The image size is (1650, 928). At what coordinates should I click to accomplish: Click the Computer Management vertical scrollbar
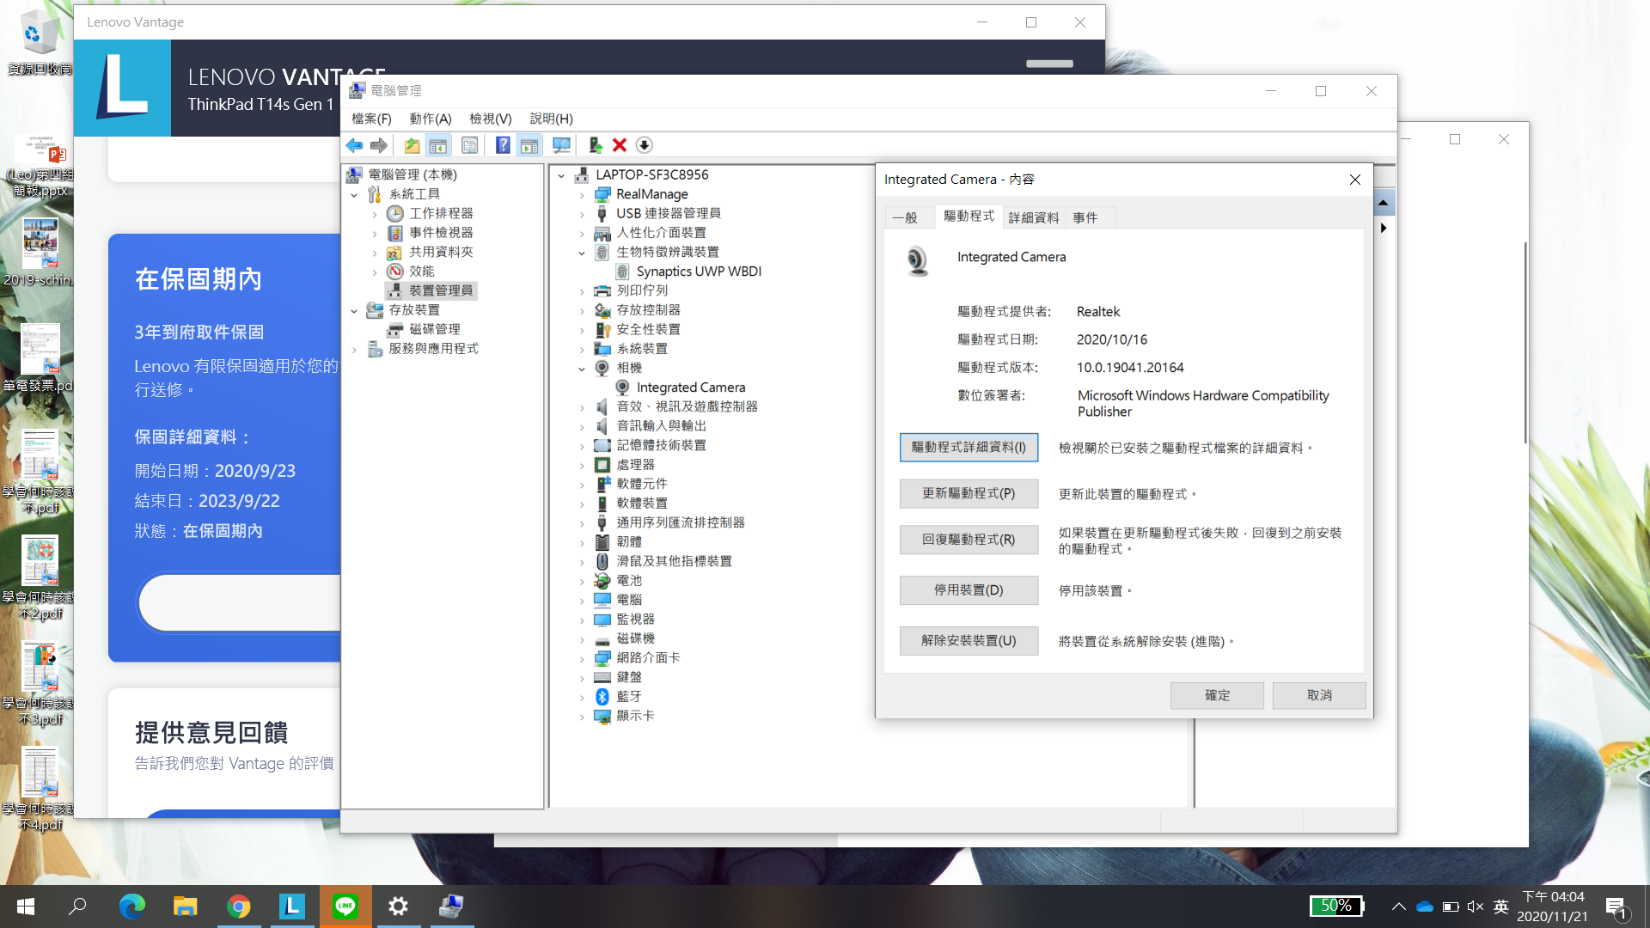(1525, 344)
